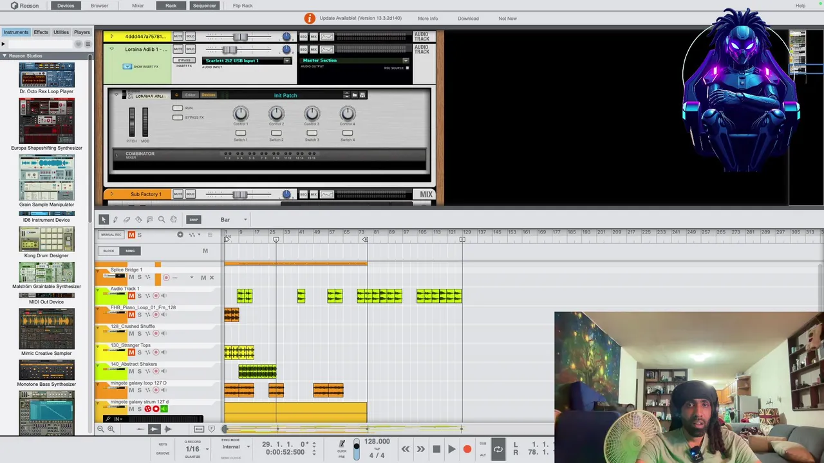824x463 pixels.
Task: Click the Download update link
Action: (x=468, y=19)
